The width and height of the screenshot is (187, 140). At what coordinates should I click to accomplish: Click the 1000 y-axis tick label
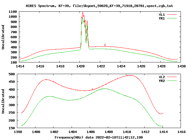13,17
